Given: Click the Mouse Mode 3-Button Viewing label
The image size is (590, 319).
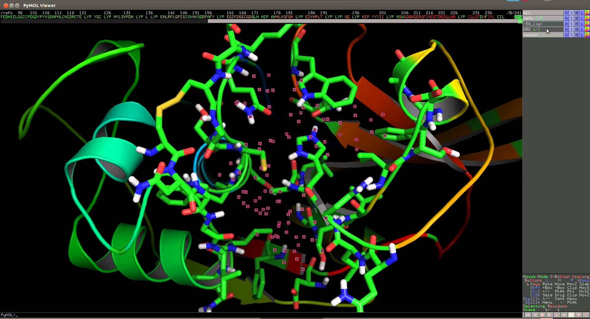Looking at the screenshot, I should [556, 277].
